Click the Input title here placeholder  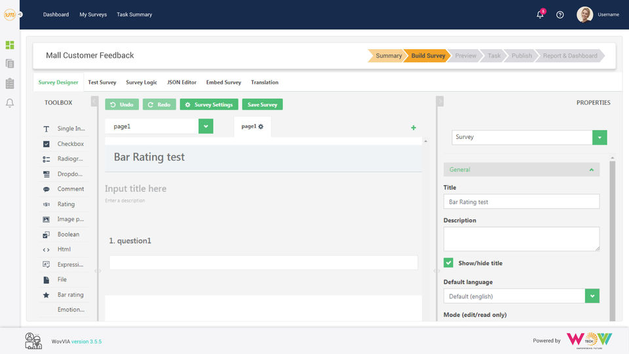(x=136, y=189)
